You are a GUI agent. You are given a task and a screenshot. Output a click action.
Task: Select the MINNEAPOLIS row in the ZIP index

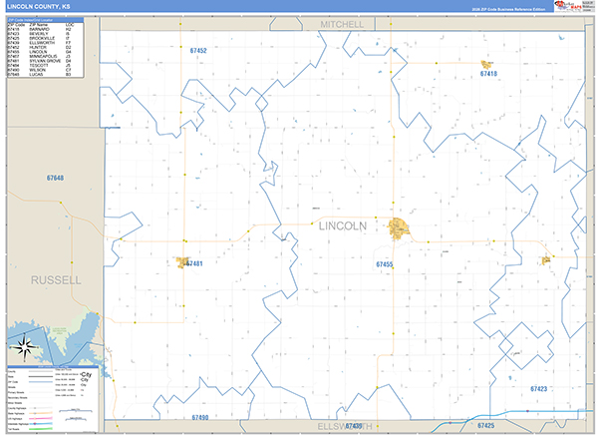coord(40,56)
